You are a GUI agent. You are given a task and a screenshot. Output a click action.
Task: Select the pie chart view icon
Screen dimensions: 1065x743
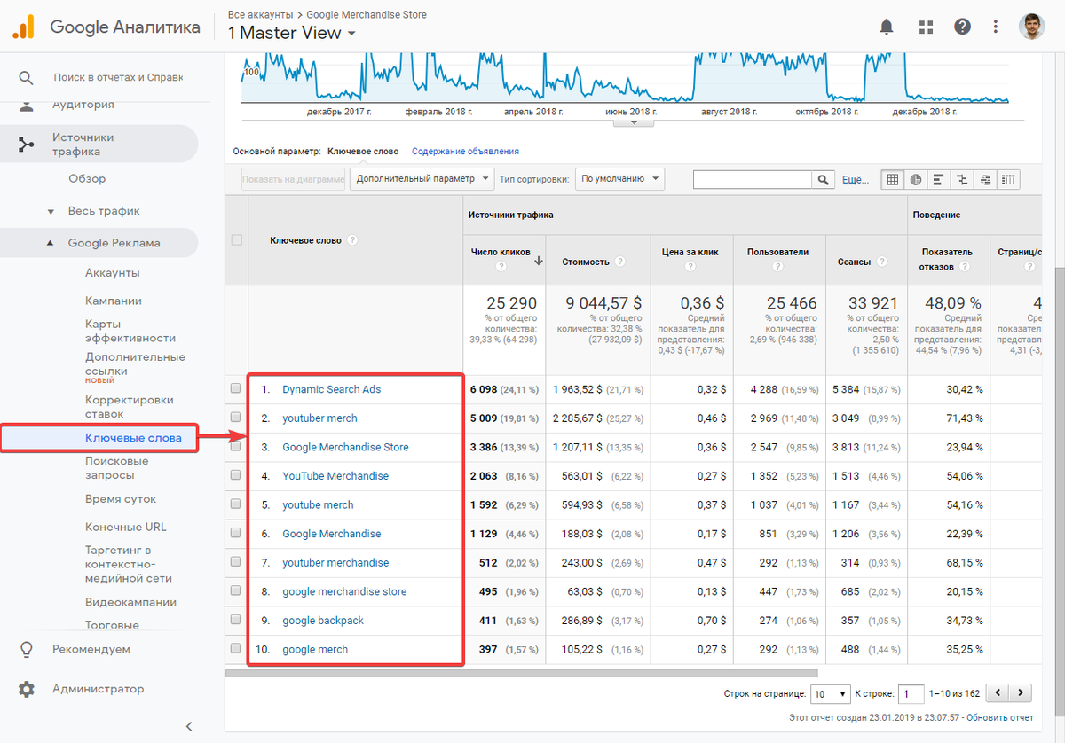click(916, 179)
